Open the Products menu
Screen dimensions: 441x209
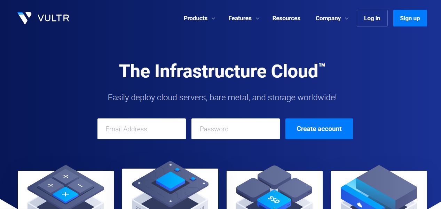coord(196,18)
